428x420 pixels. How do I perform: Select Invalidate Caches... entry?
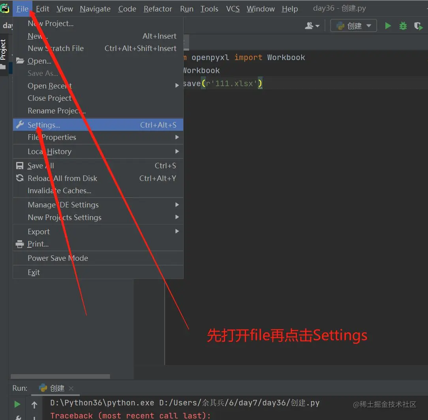point(98,190)
